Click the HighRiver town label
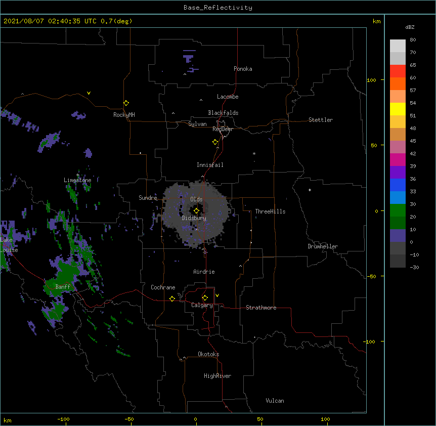 click(217, 376)
